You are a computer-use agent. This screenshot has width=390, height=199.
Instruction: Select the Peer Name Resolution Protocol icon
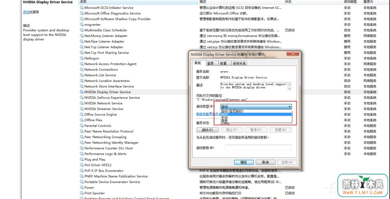(x=82, y=131)
